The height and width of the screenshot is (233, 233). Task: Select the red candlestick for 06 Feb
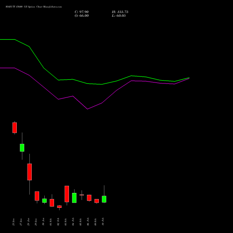point(89,198)
